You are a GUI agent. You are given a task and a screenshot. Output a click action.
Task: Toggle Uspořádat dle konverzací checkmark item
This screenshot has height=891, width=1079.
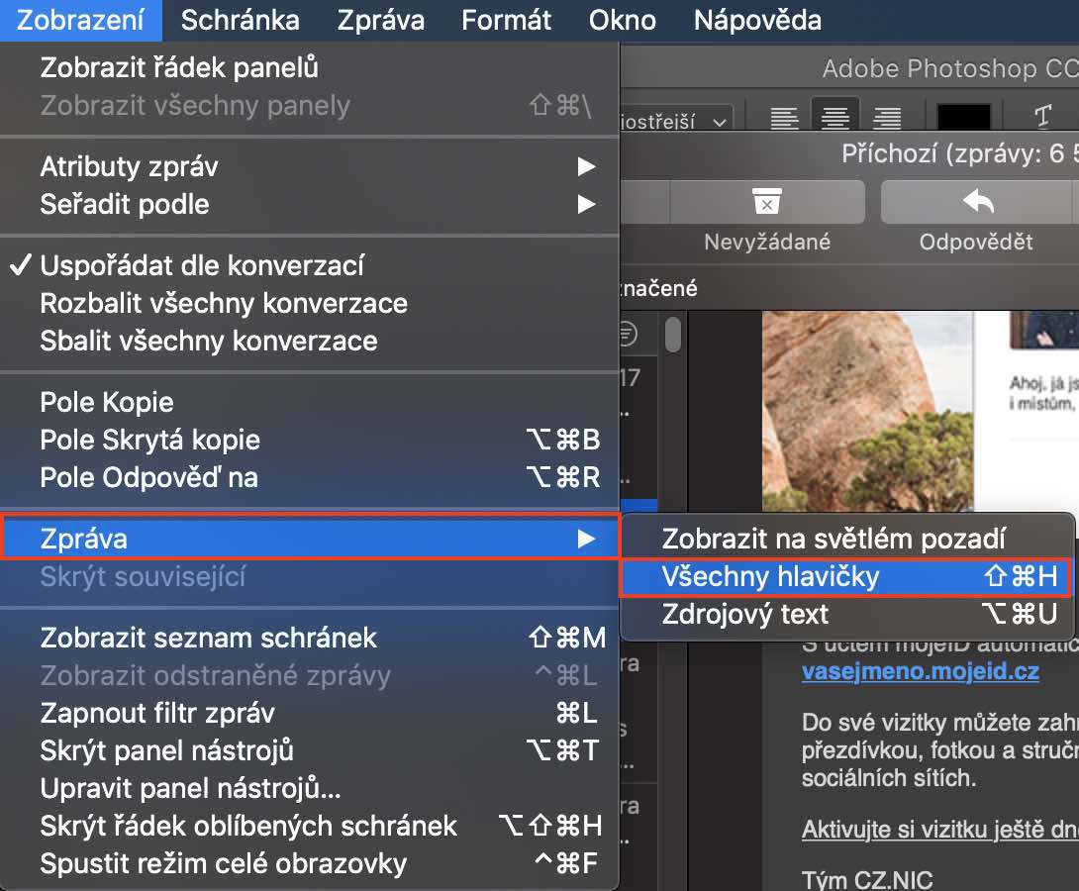click(310, 265)
